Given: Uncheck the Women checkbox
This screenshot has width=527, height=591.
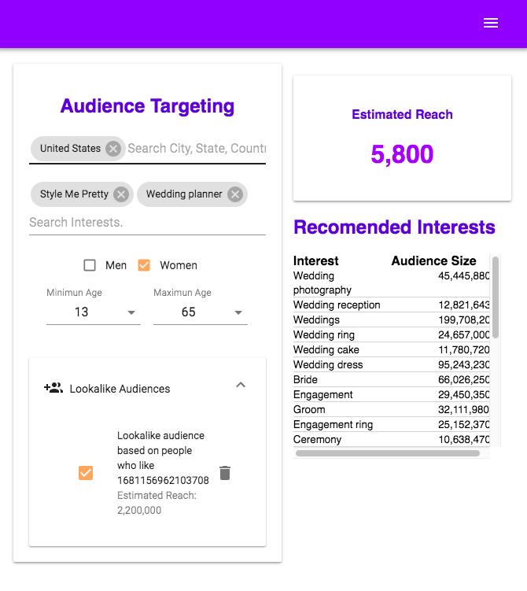Looking at the screenshot, I should click(144, 265).
